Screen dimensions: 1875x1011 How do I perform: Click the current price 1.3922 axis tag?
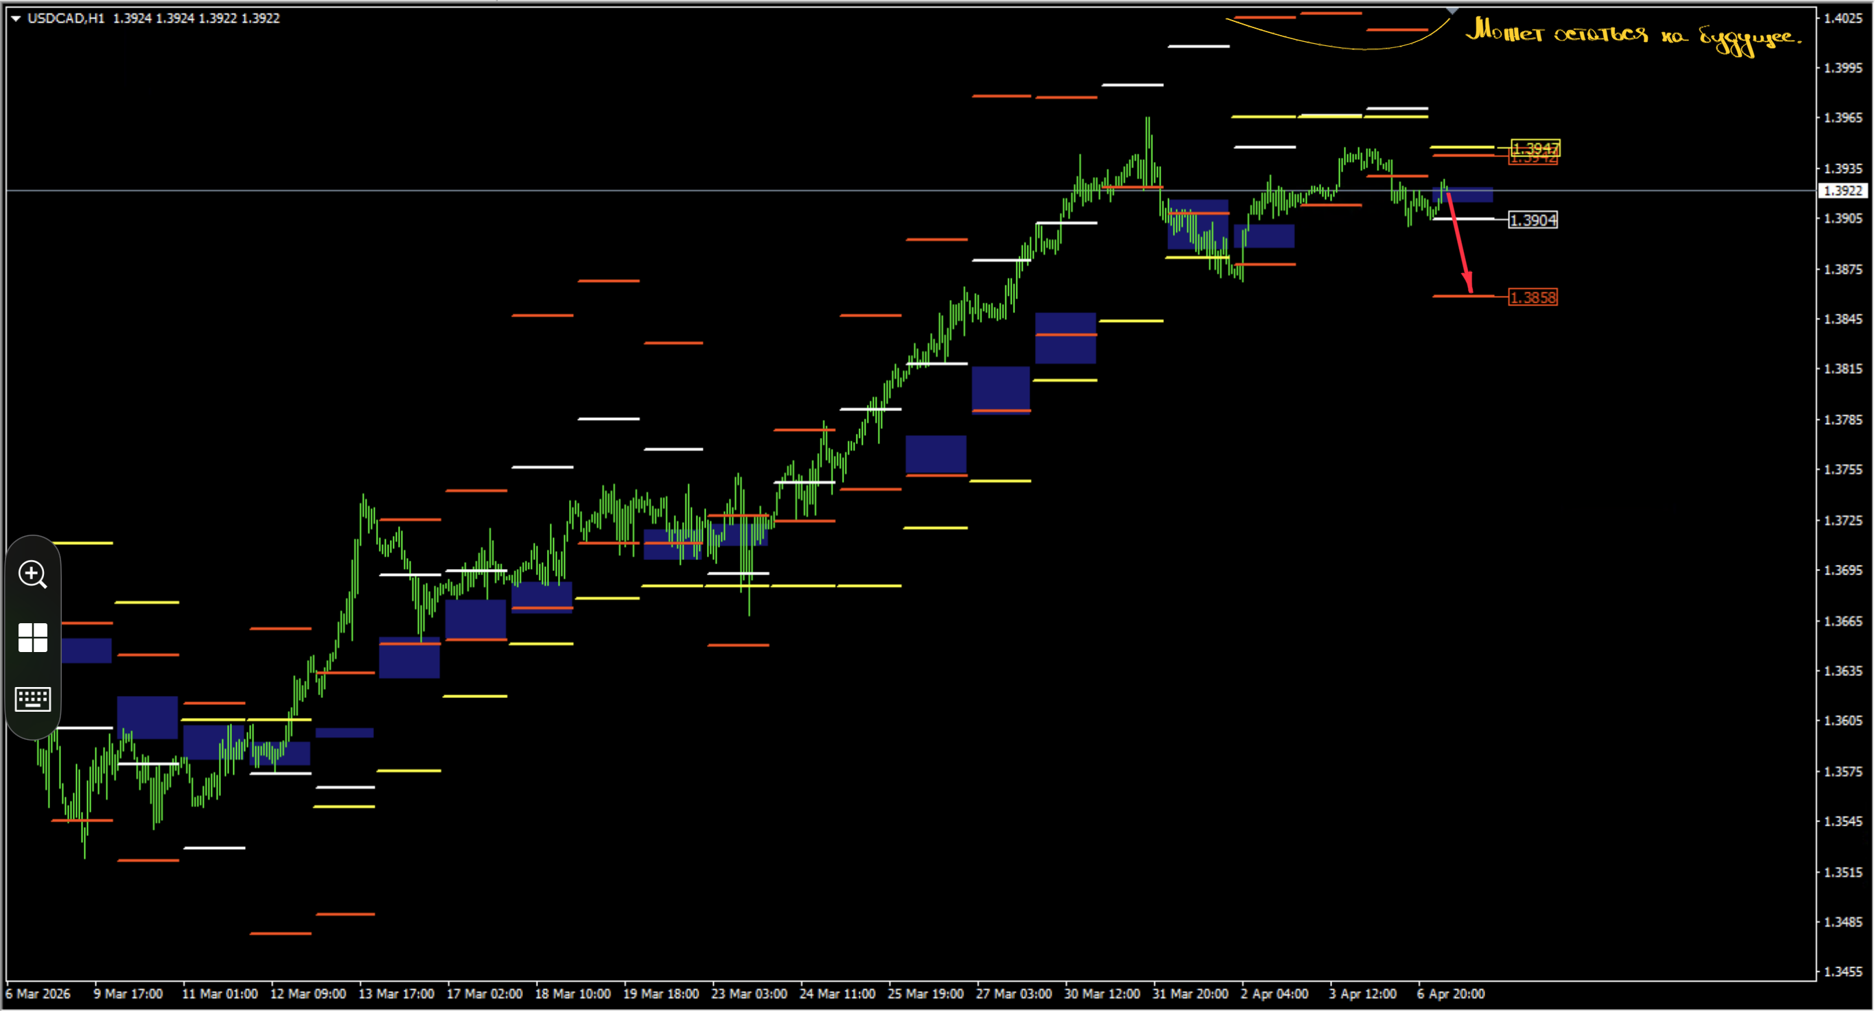1843,191
